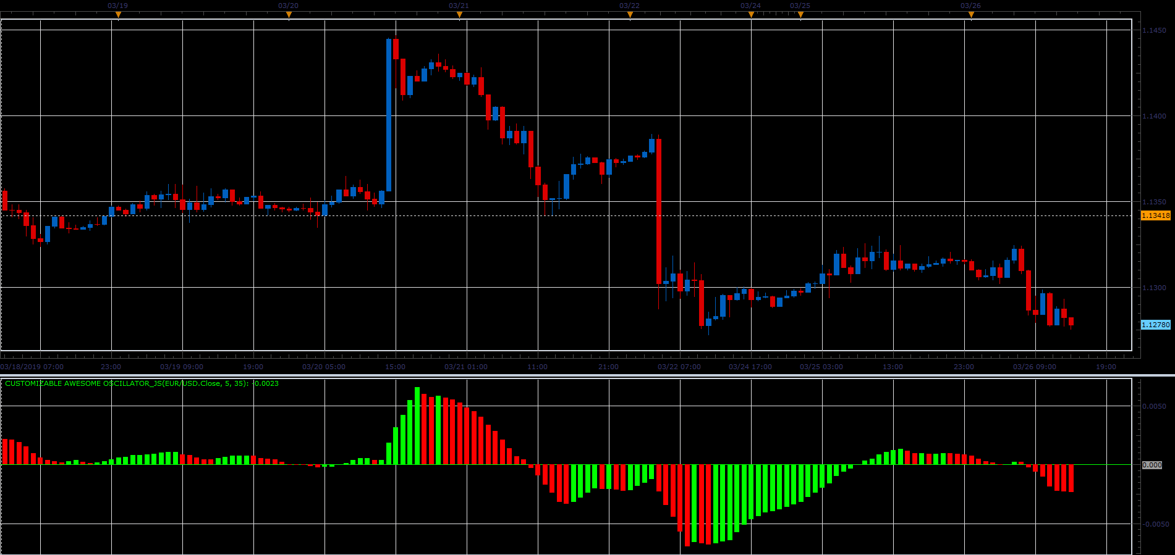The image size is (1175, 555).
Task: Click the 1.1300 price axis label
Action: tap(1154, 288)
